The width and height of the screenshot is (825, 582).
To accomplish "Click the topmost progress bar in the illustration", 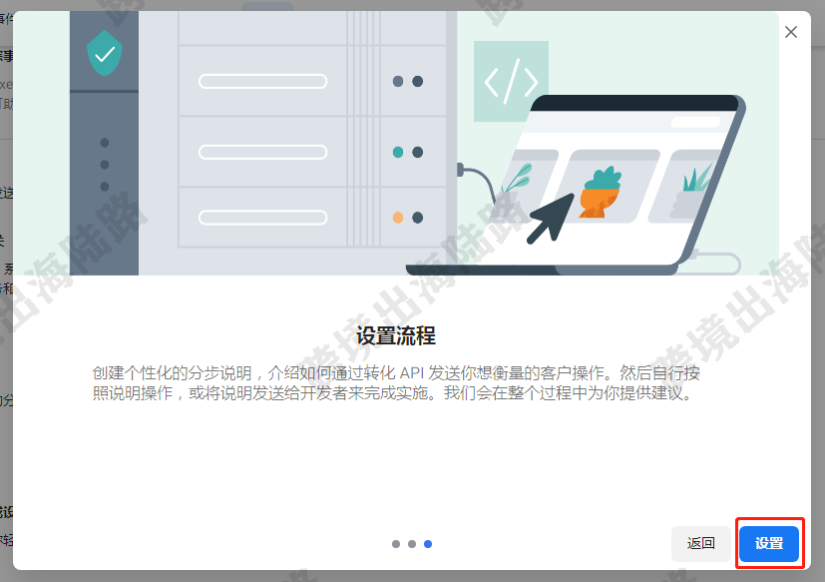I will pyautogui.click(x=262, y=81).
